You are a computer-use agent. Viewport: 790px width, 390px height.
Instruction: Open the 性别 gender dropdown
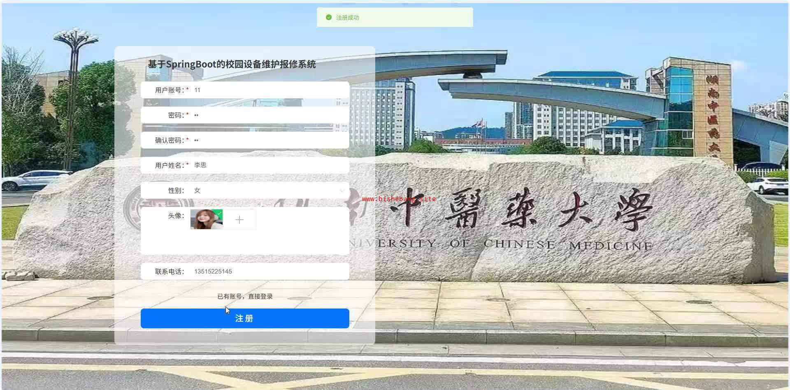[x=269, y=190]
